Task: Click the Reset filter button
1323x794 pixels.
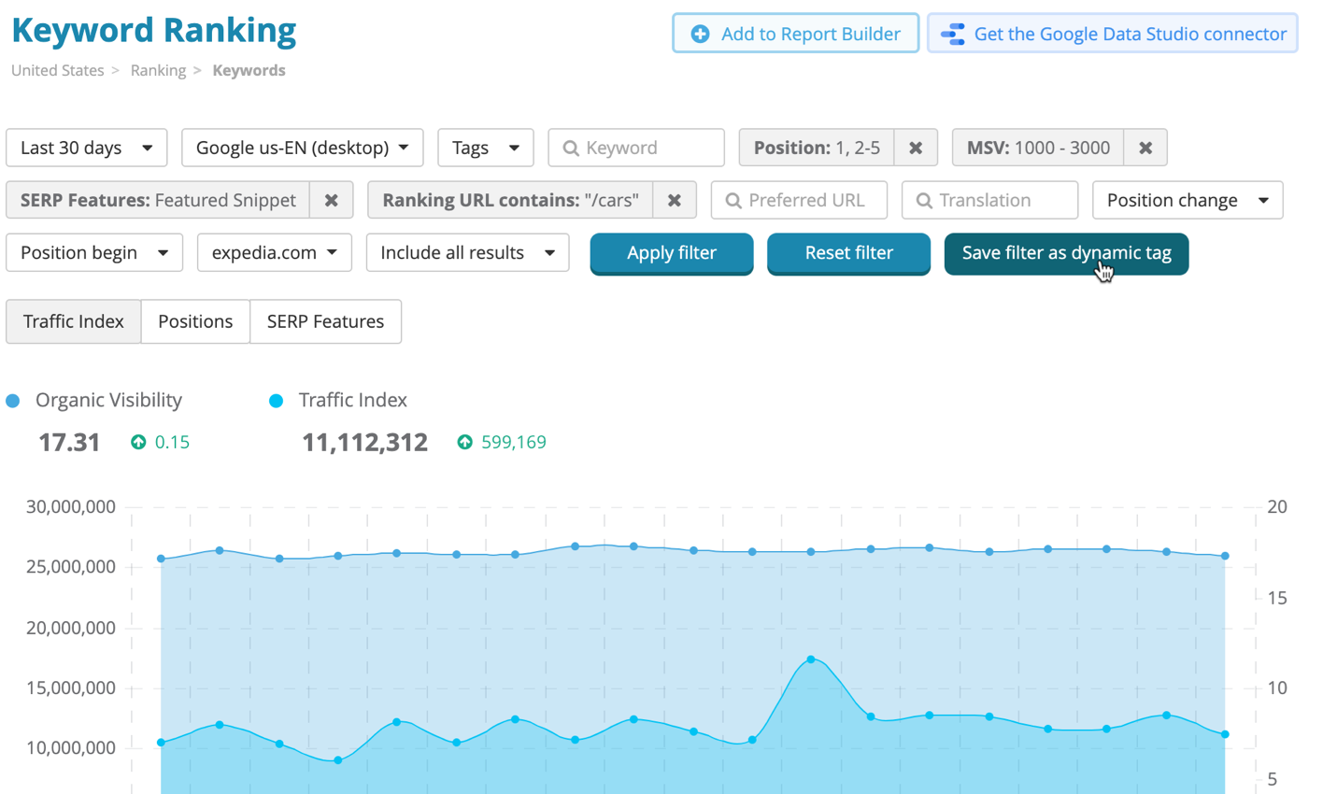Action: tap(848, 253)
